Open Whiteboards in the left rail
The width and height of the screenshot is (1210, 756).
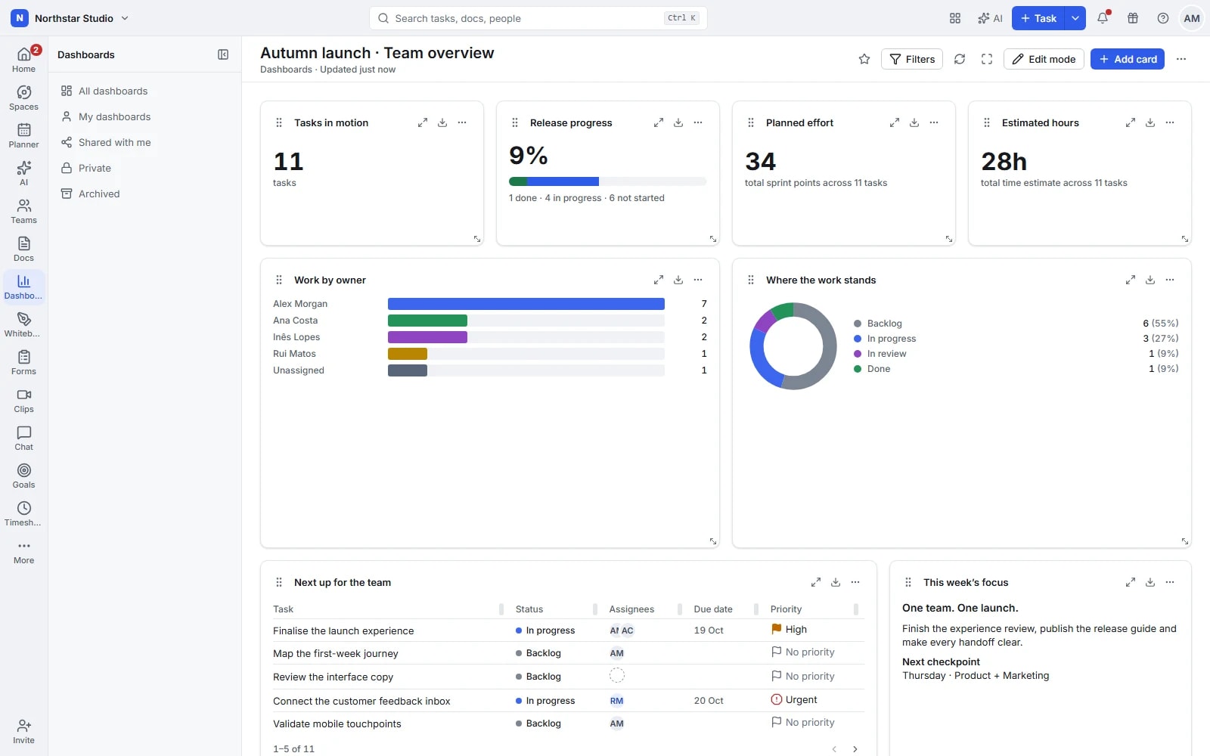click(23, 325)
